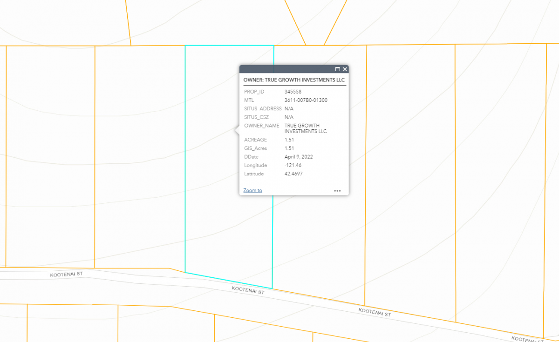Click the Zoom to link

coord(252,190)
